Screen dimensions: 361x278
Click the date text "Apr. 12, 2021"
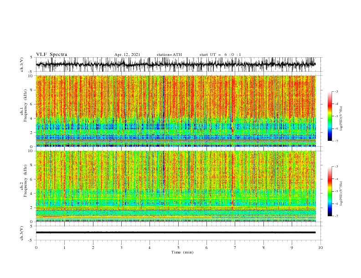[x=127, y=55]
